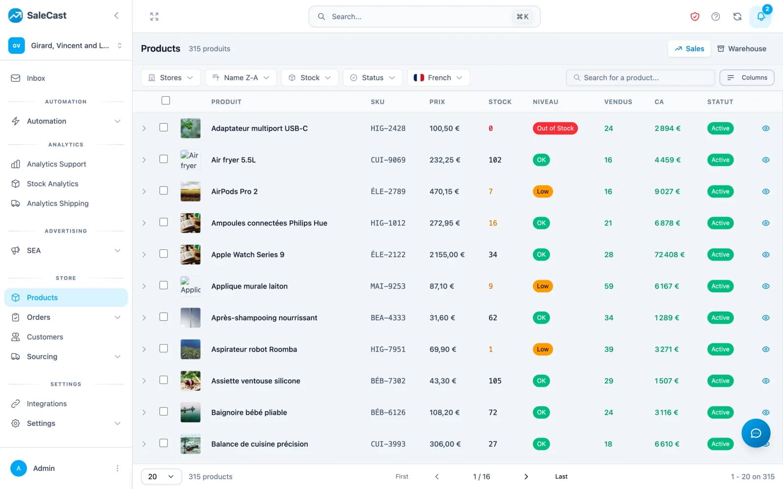Select Products in the sidebar
Viewport: 783px width, 489px height.
pyautogui.click(x=66, y=298)
